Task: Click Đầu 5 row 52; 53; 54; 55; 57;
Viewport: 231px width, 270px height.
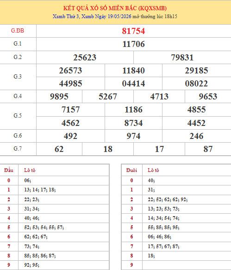Action: [44, 227]
